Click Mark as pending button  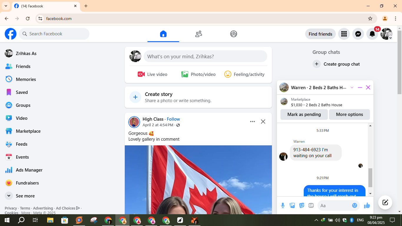pyautogui.click(x=304, y=114)
